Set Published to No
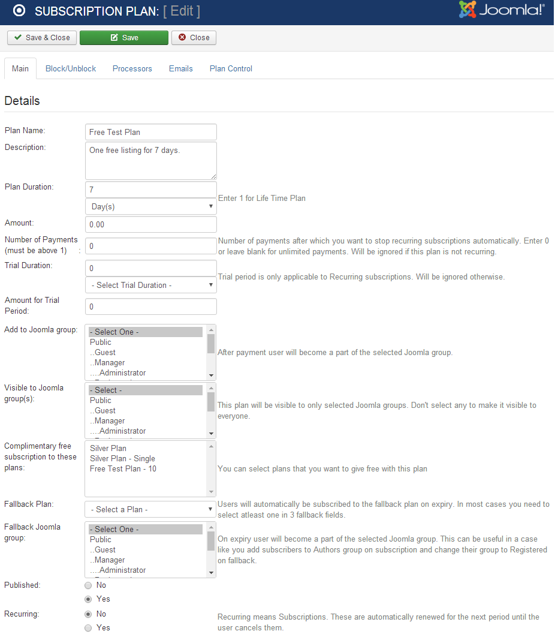 (x=88, y=585)
